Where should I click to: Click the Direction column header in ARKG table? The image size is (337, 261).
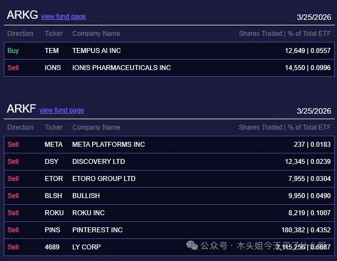click(20, 34)
